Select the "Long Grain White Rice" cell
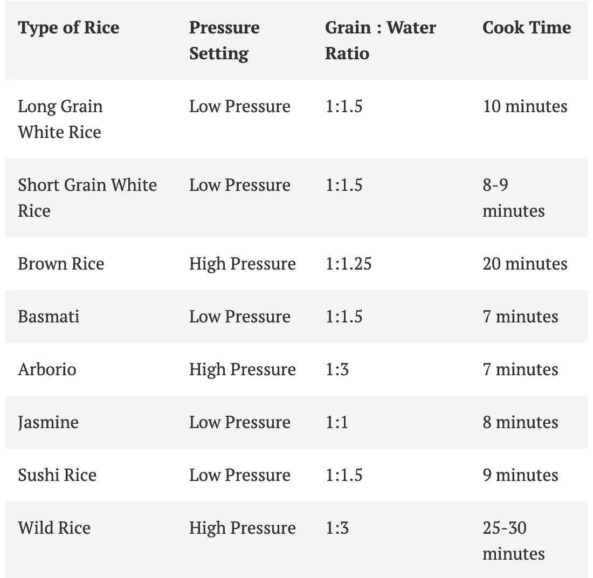The image size is (593, 578). 60,119
